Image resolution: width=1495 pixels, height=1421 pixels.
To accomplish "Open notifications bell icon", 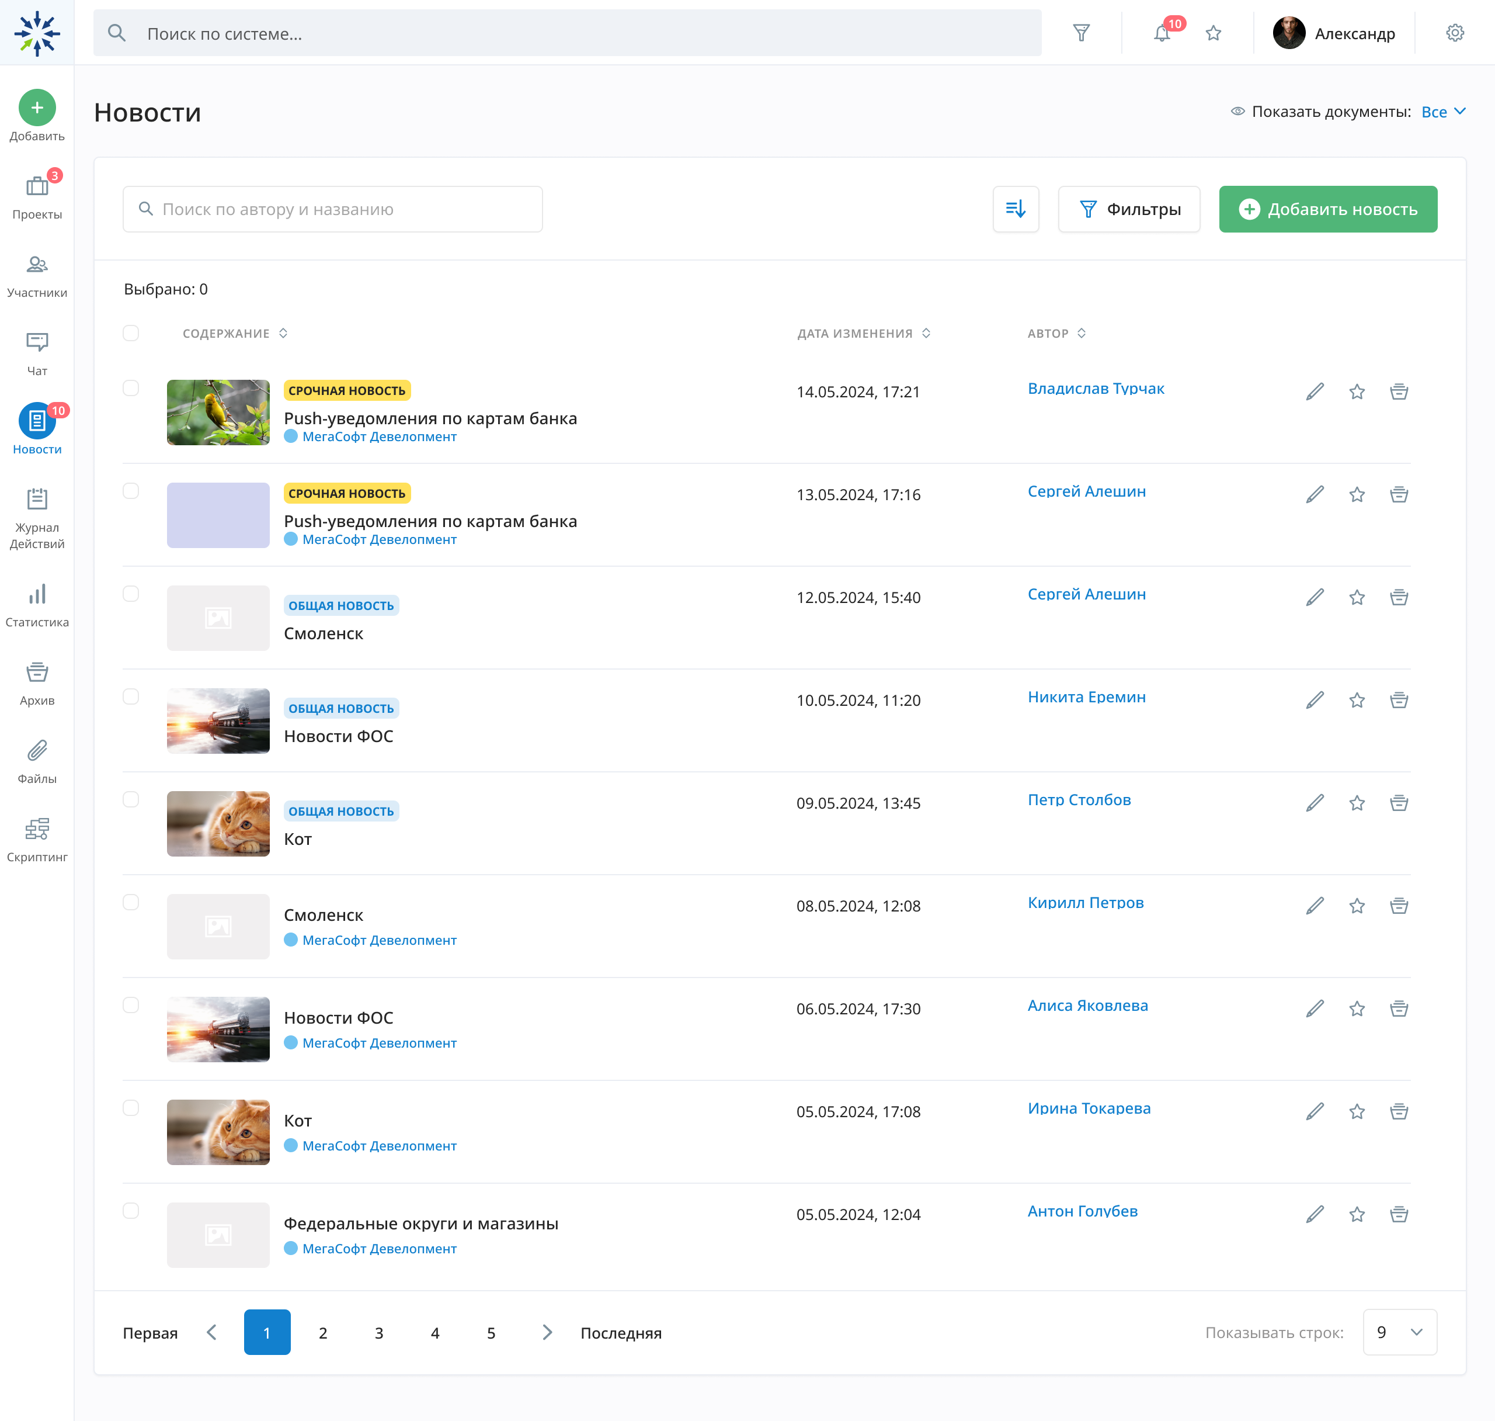I will [x=1161, y=33].
